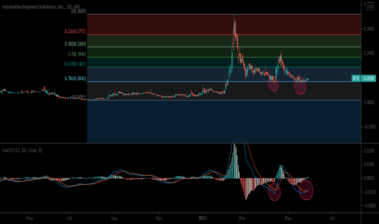Click the Jul label at right of time axis
This screenshot has height=224, width=379.
(x=332, y=218)
